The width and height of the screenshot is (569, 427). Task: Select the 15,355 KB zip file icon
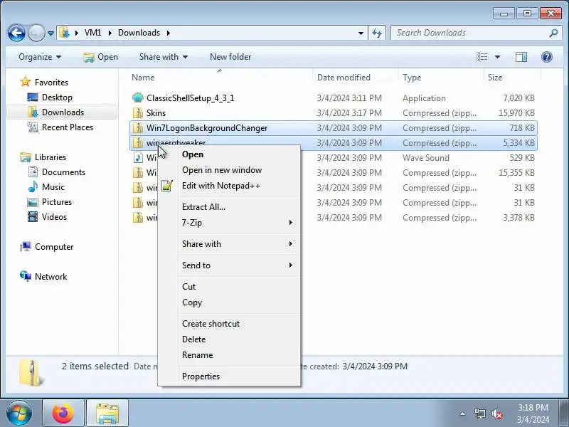pyautogui.click(x=138, y=172)
